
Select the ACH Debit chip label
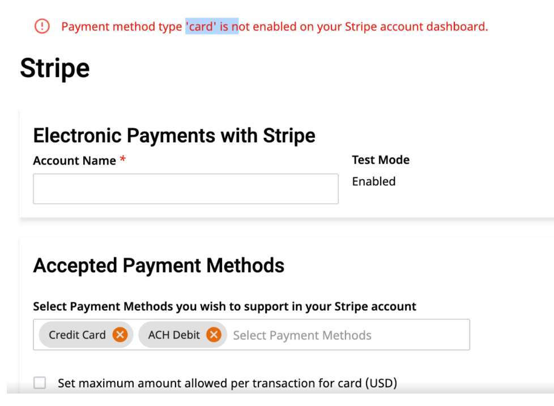click(174, 335)
